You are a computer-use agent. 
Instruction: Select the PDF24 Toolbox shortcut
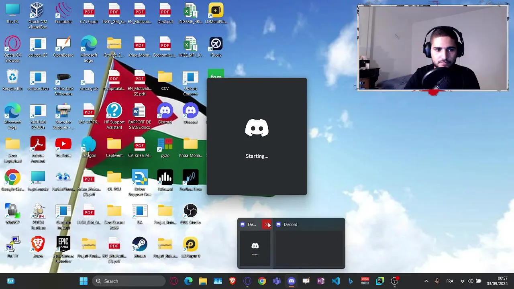pyautogui.click(x=38, y=217)
